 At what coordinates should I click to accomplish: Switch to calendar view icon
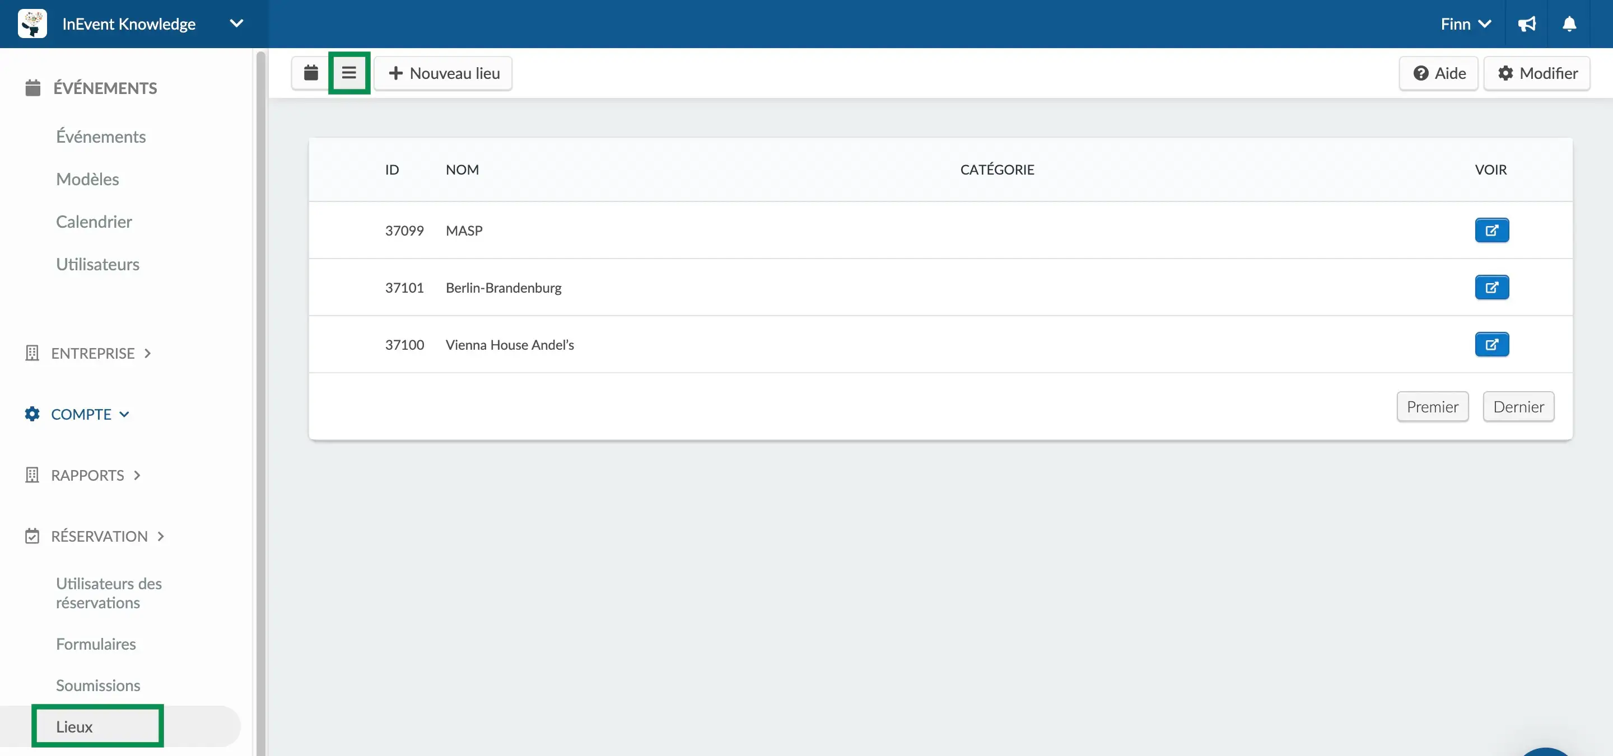point(311,73)
